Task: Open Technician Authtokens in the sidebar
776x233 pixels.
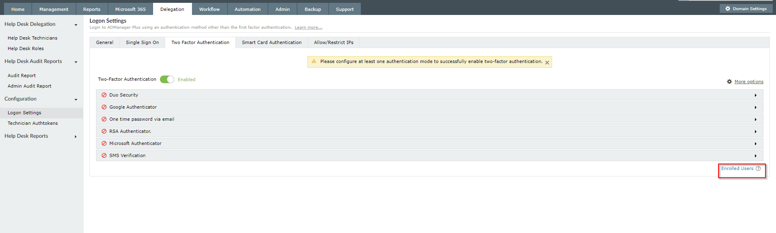Action: (33, 123)
